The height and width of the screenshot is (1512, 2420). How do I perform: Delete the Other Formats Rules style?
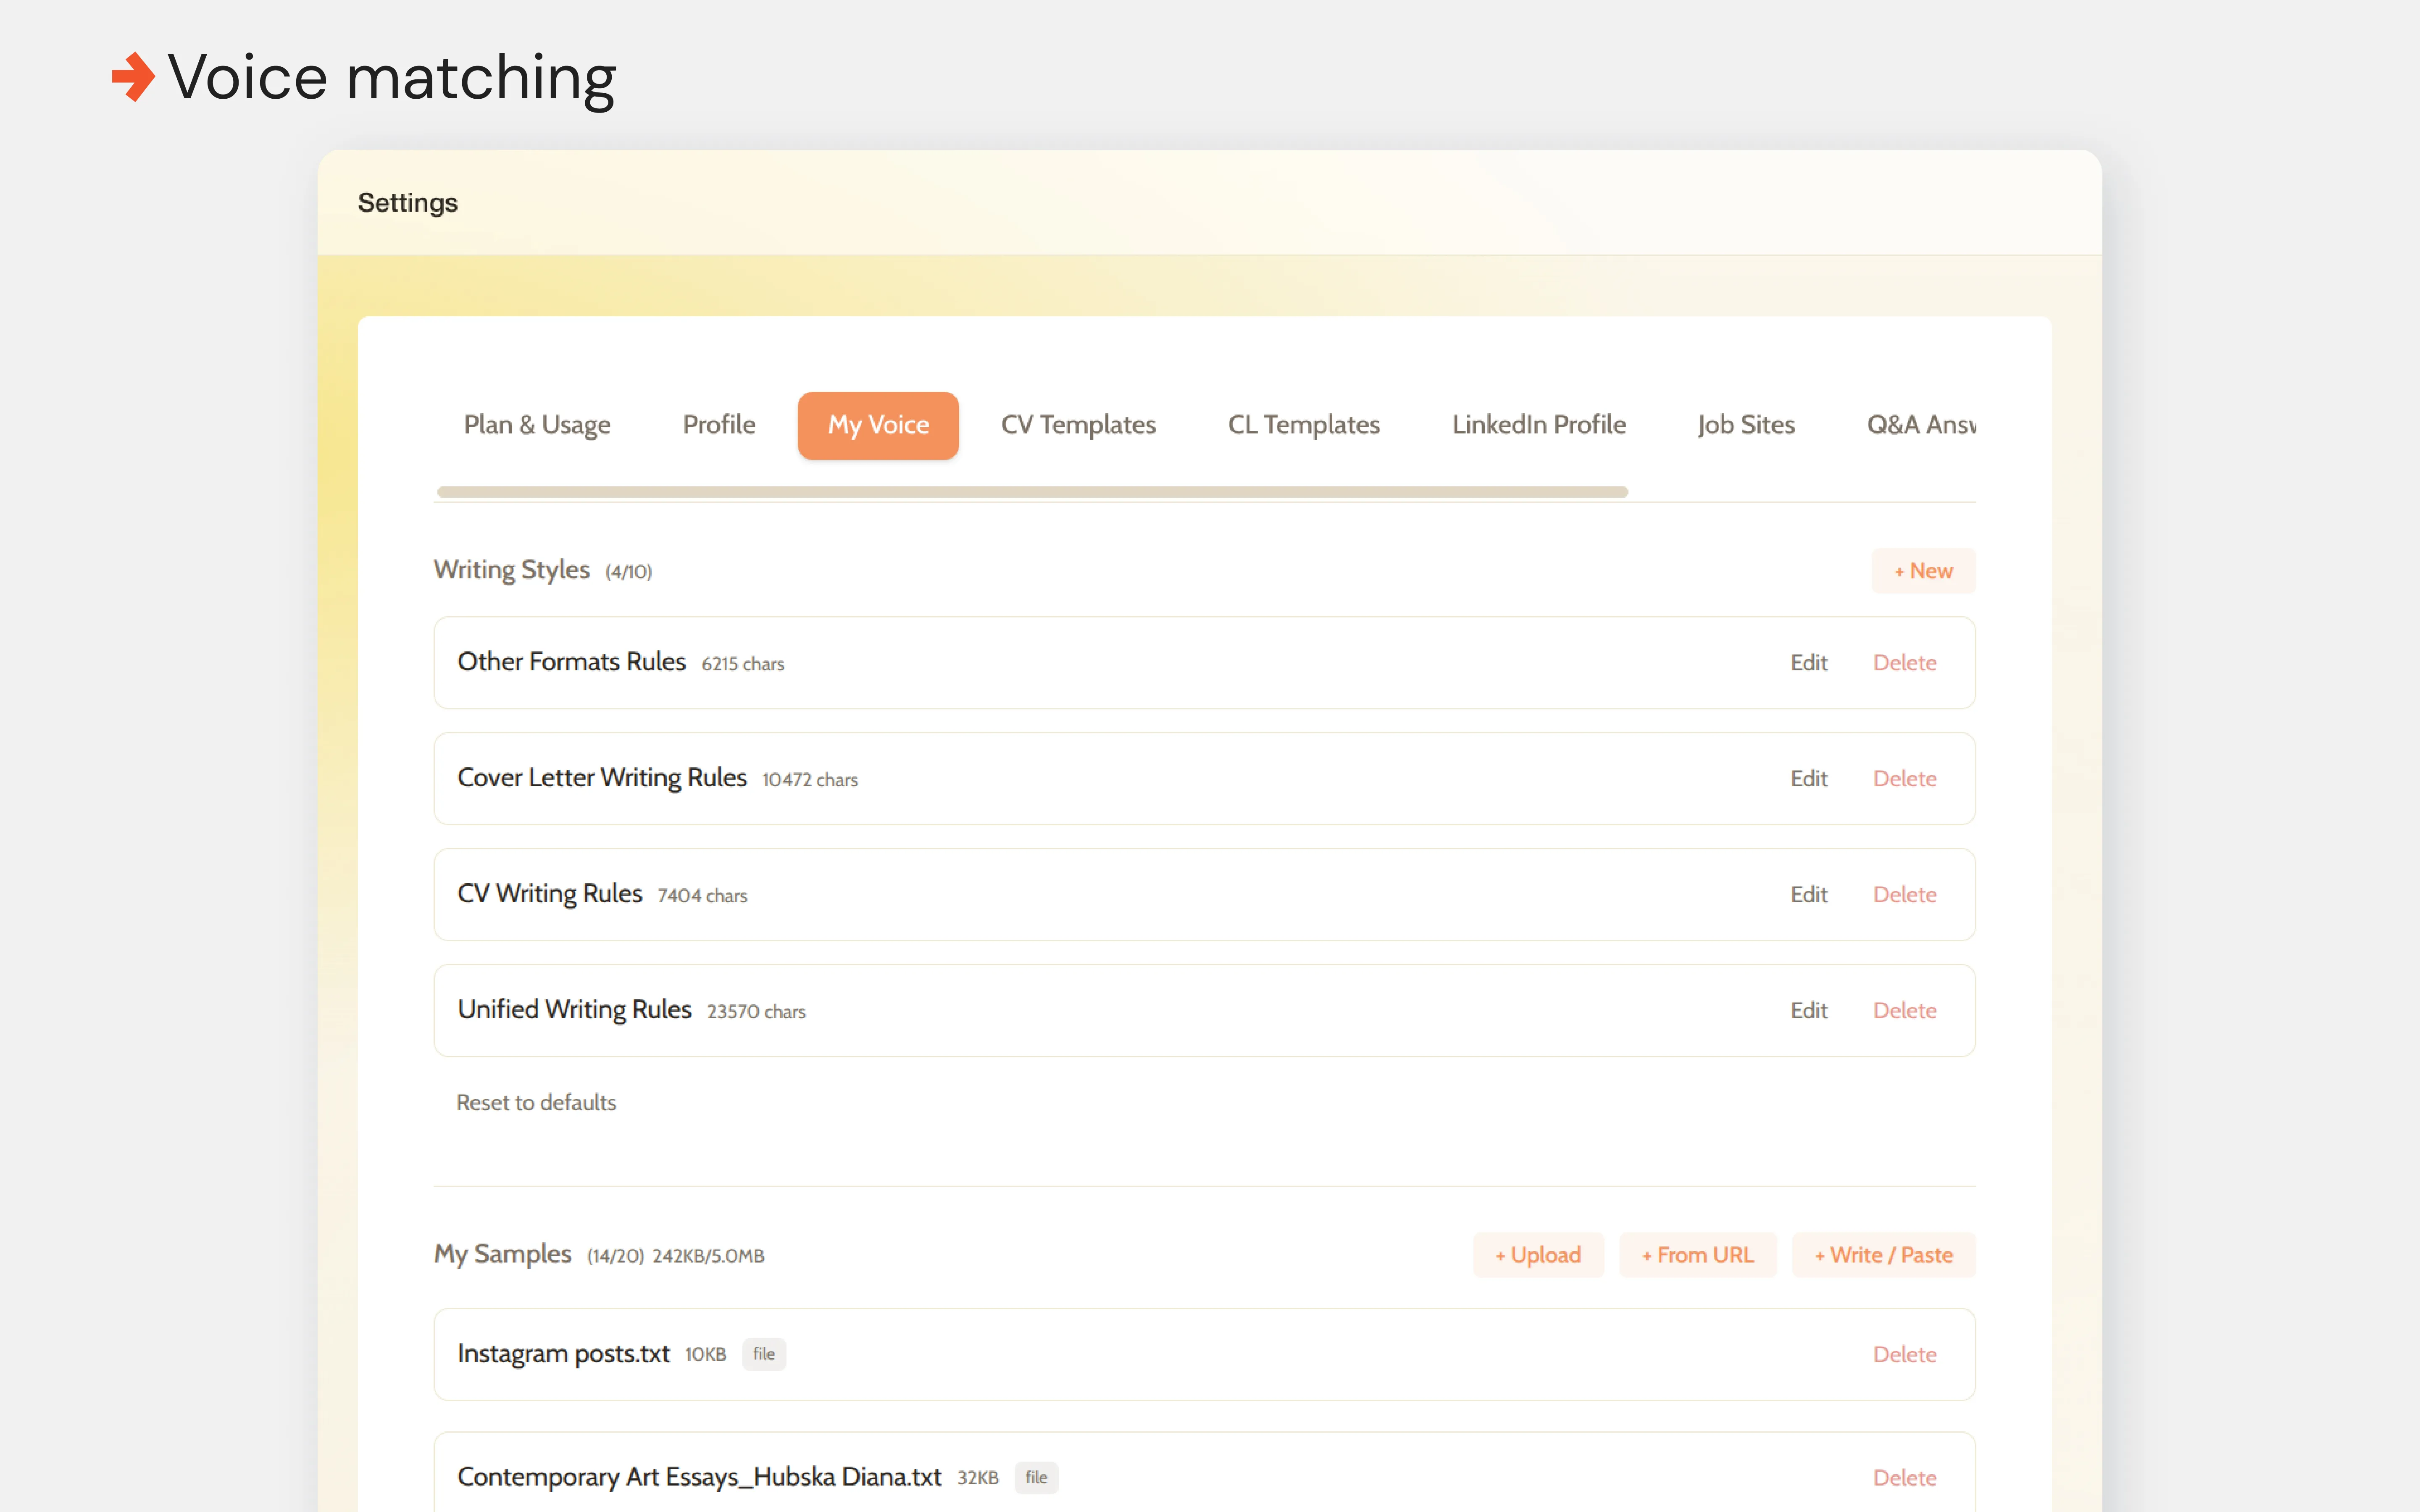point(1904,663)
